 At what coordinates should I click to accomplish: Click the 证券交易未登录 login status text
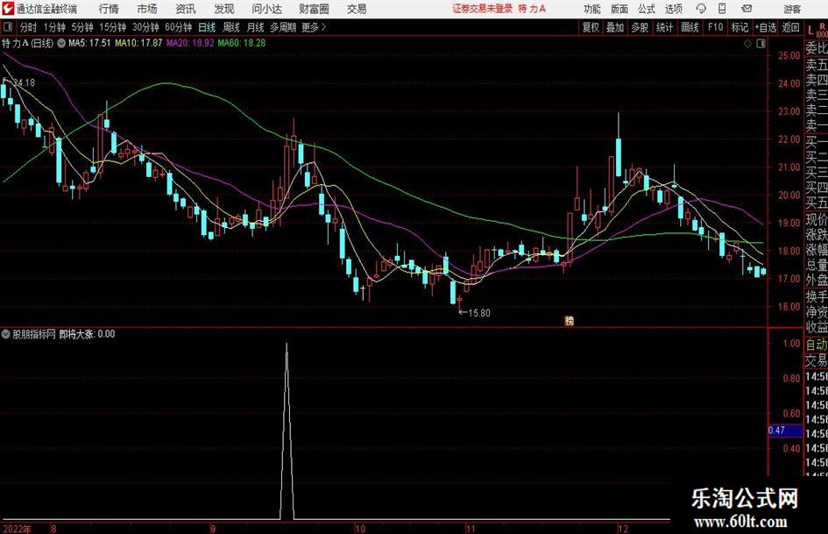[x=482, y=9]
